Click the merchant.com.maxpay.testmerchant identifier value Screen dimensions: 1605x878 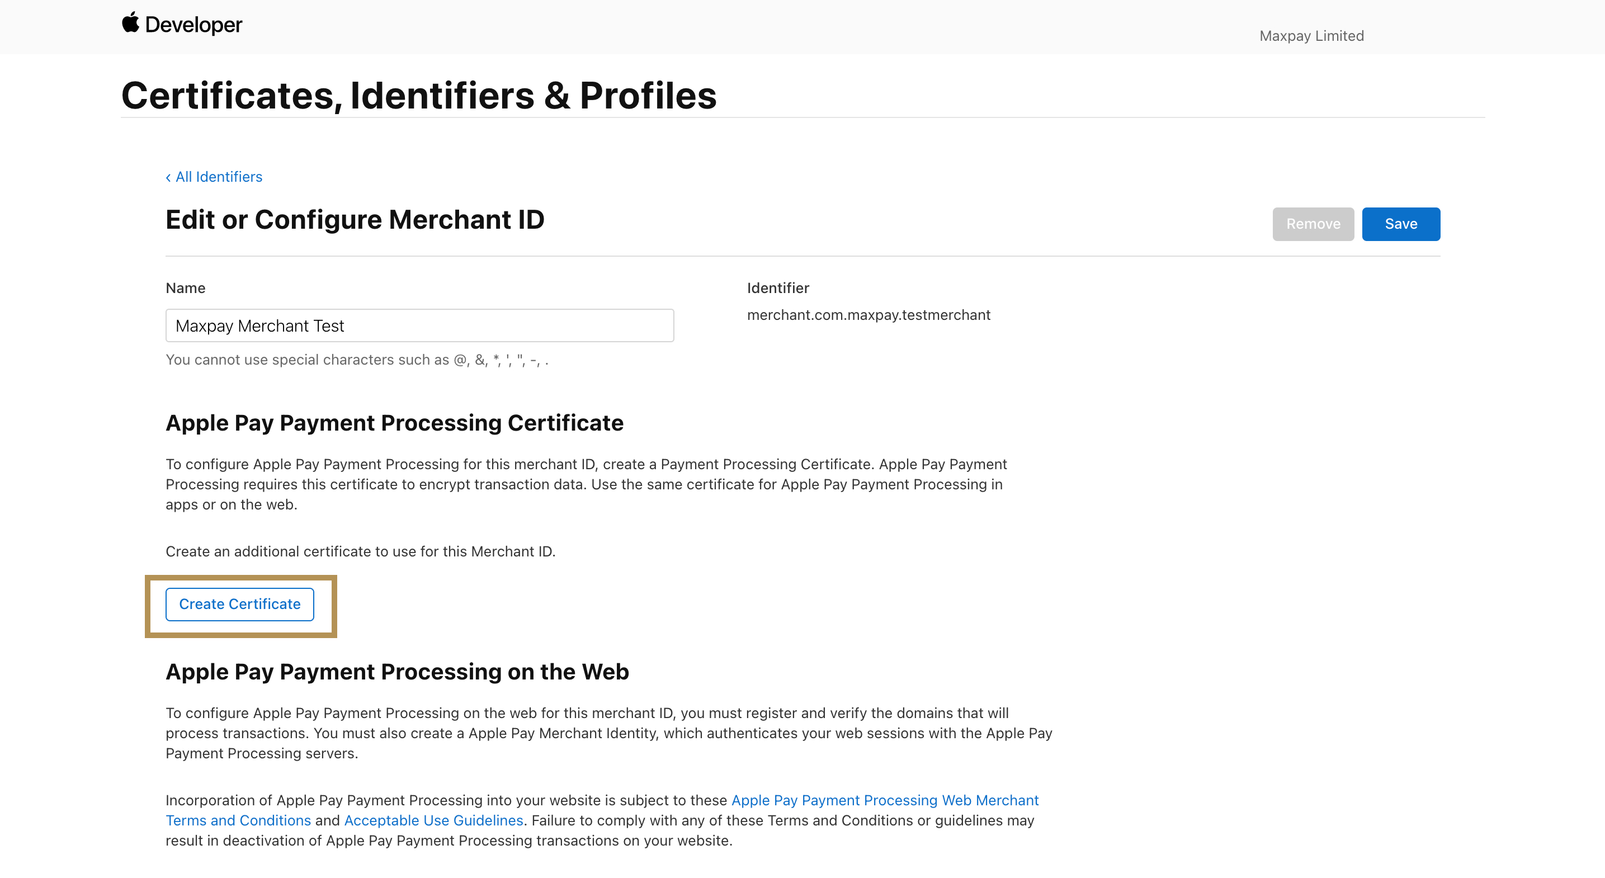click(868, 315)
